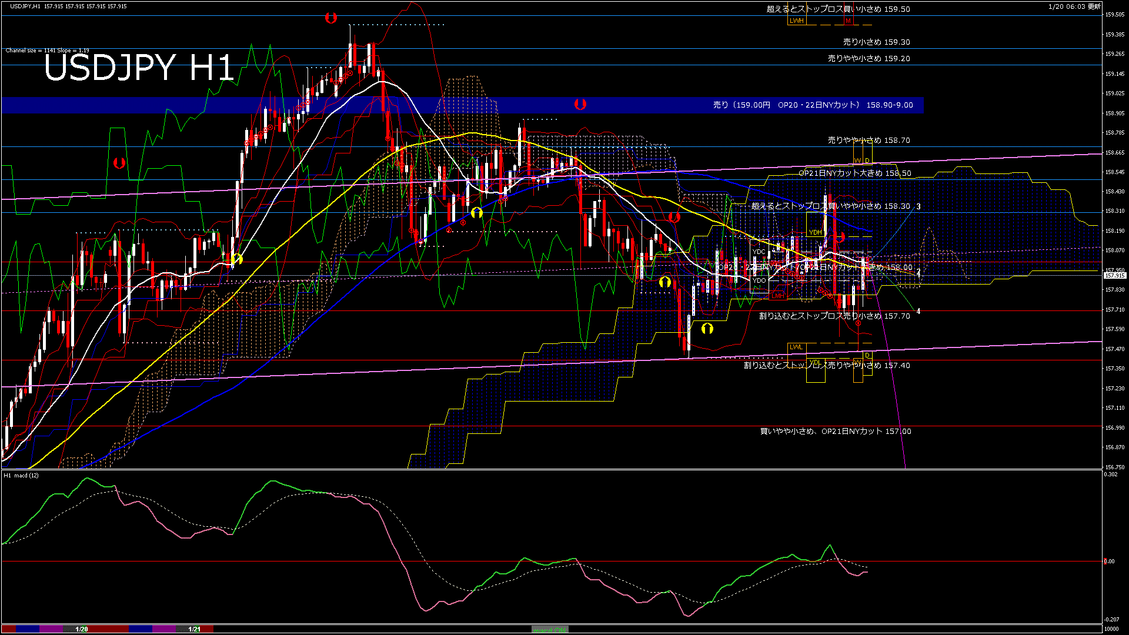Click the YDO label box
Viewport: 1129px width, 635px height.
pyautogui.click(x=759, y=280)
